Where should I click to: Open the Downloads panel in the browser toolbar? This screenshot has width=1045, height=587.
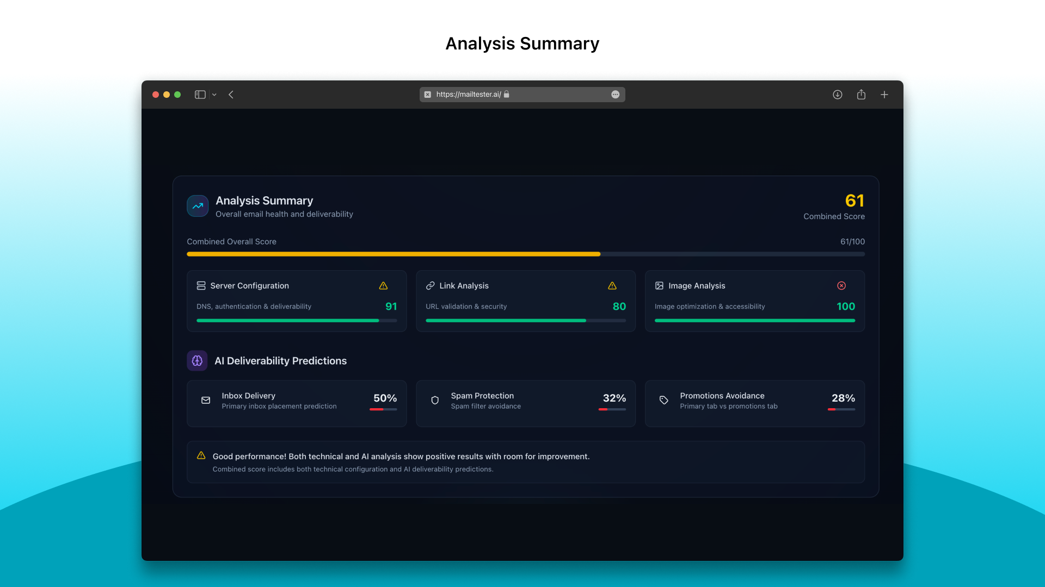click(x=837, y=94)
